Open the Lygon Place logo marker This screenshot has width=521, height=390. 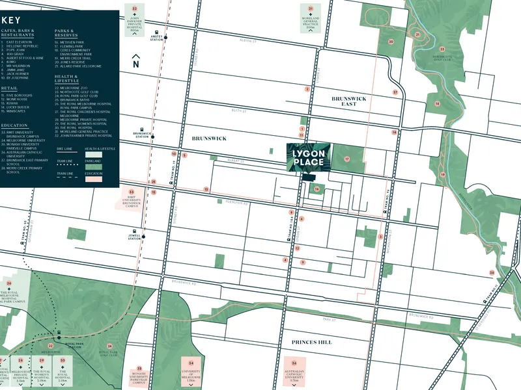coord(309,158)
